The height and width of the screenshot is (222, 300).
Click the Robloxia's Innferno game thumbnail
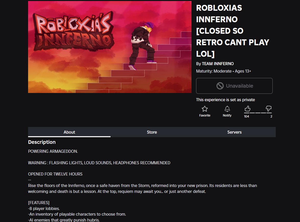tap(110, 47)
